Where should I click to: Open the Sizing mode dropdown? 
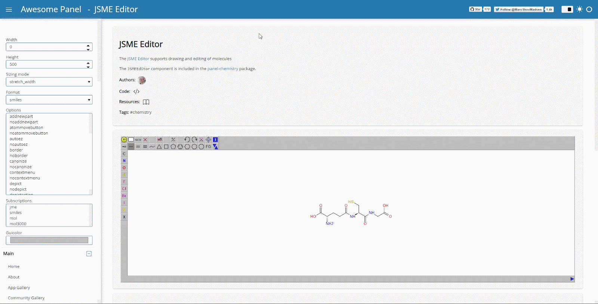(x=49, y=82)
